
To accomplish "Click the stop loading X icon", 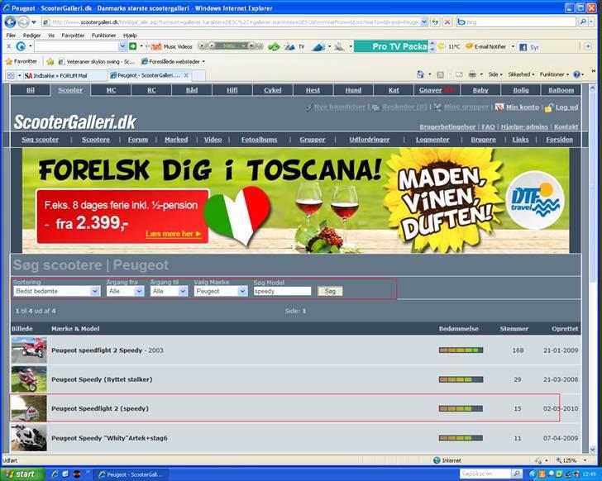I will pos(447,22).
